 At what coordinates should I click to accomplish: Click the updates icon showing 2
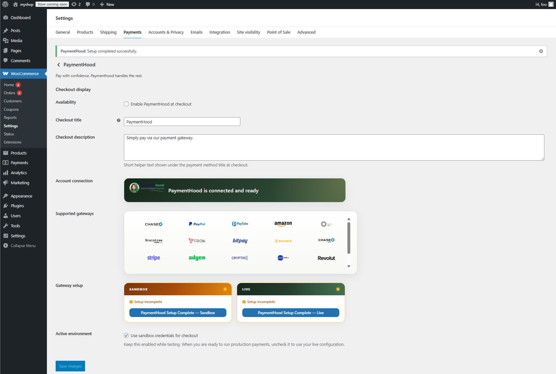74,5
